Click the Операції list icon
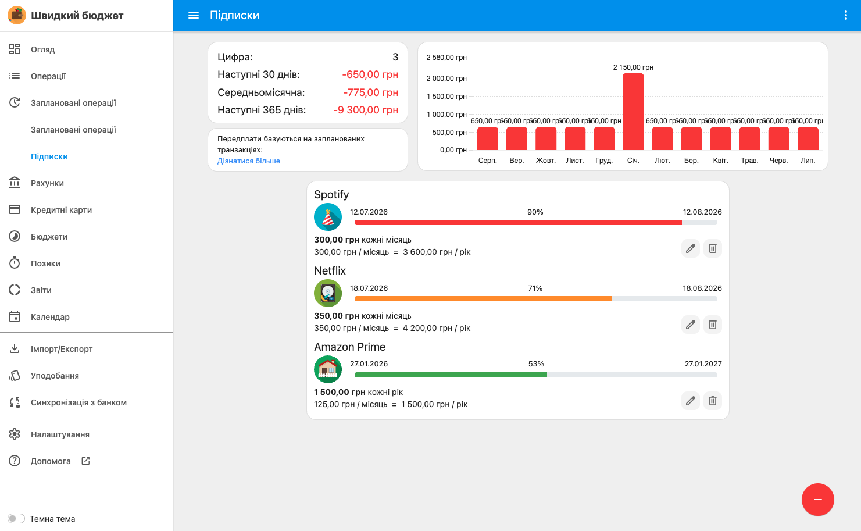861x531 pixels. (x=15, y=76)
